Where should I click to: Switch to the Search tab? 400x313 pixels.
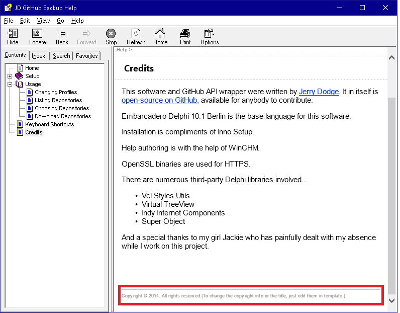coord(61,56)
